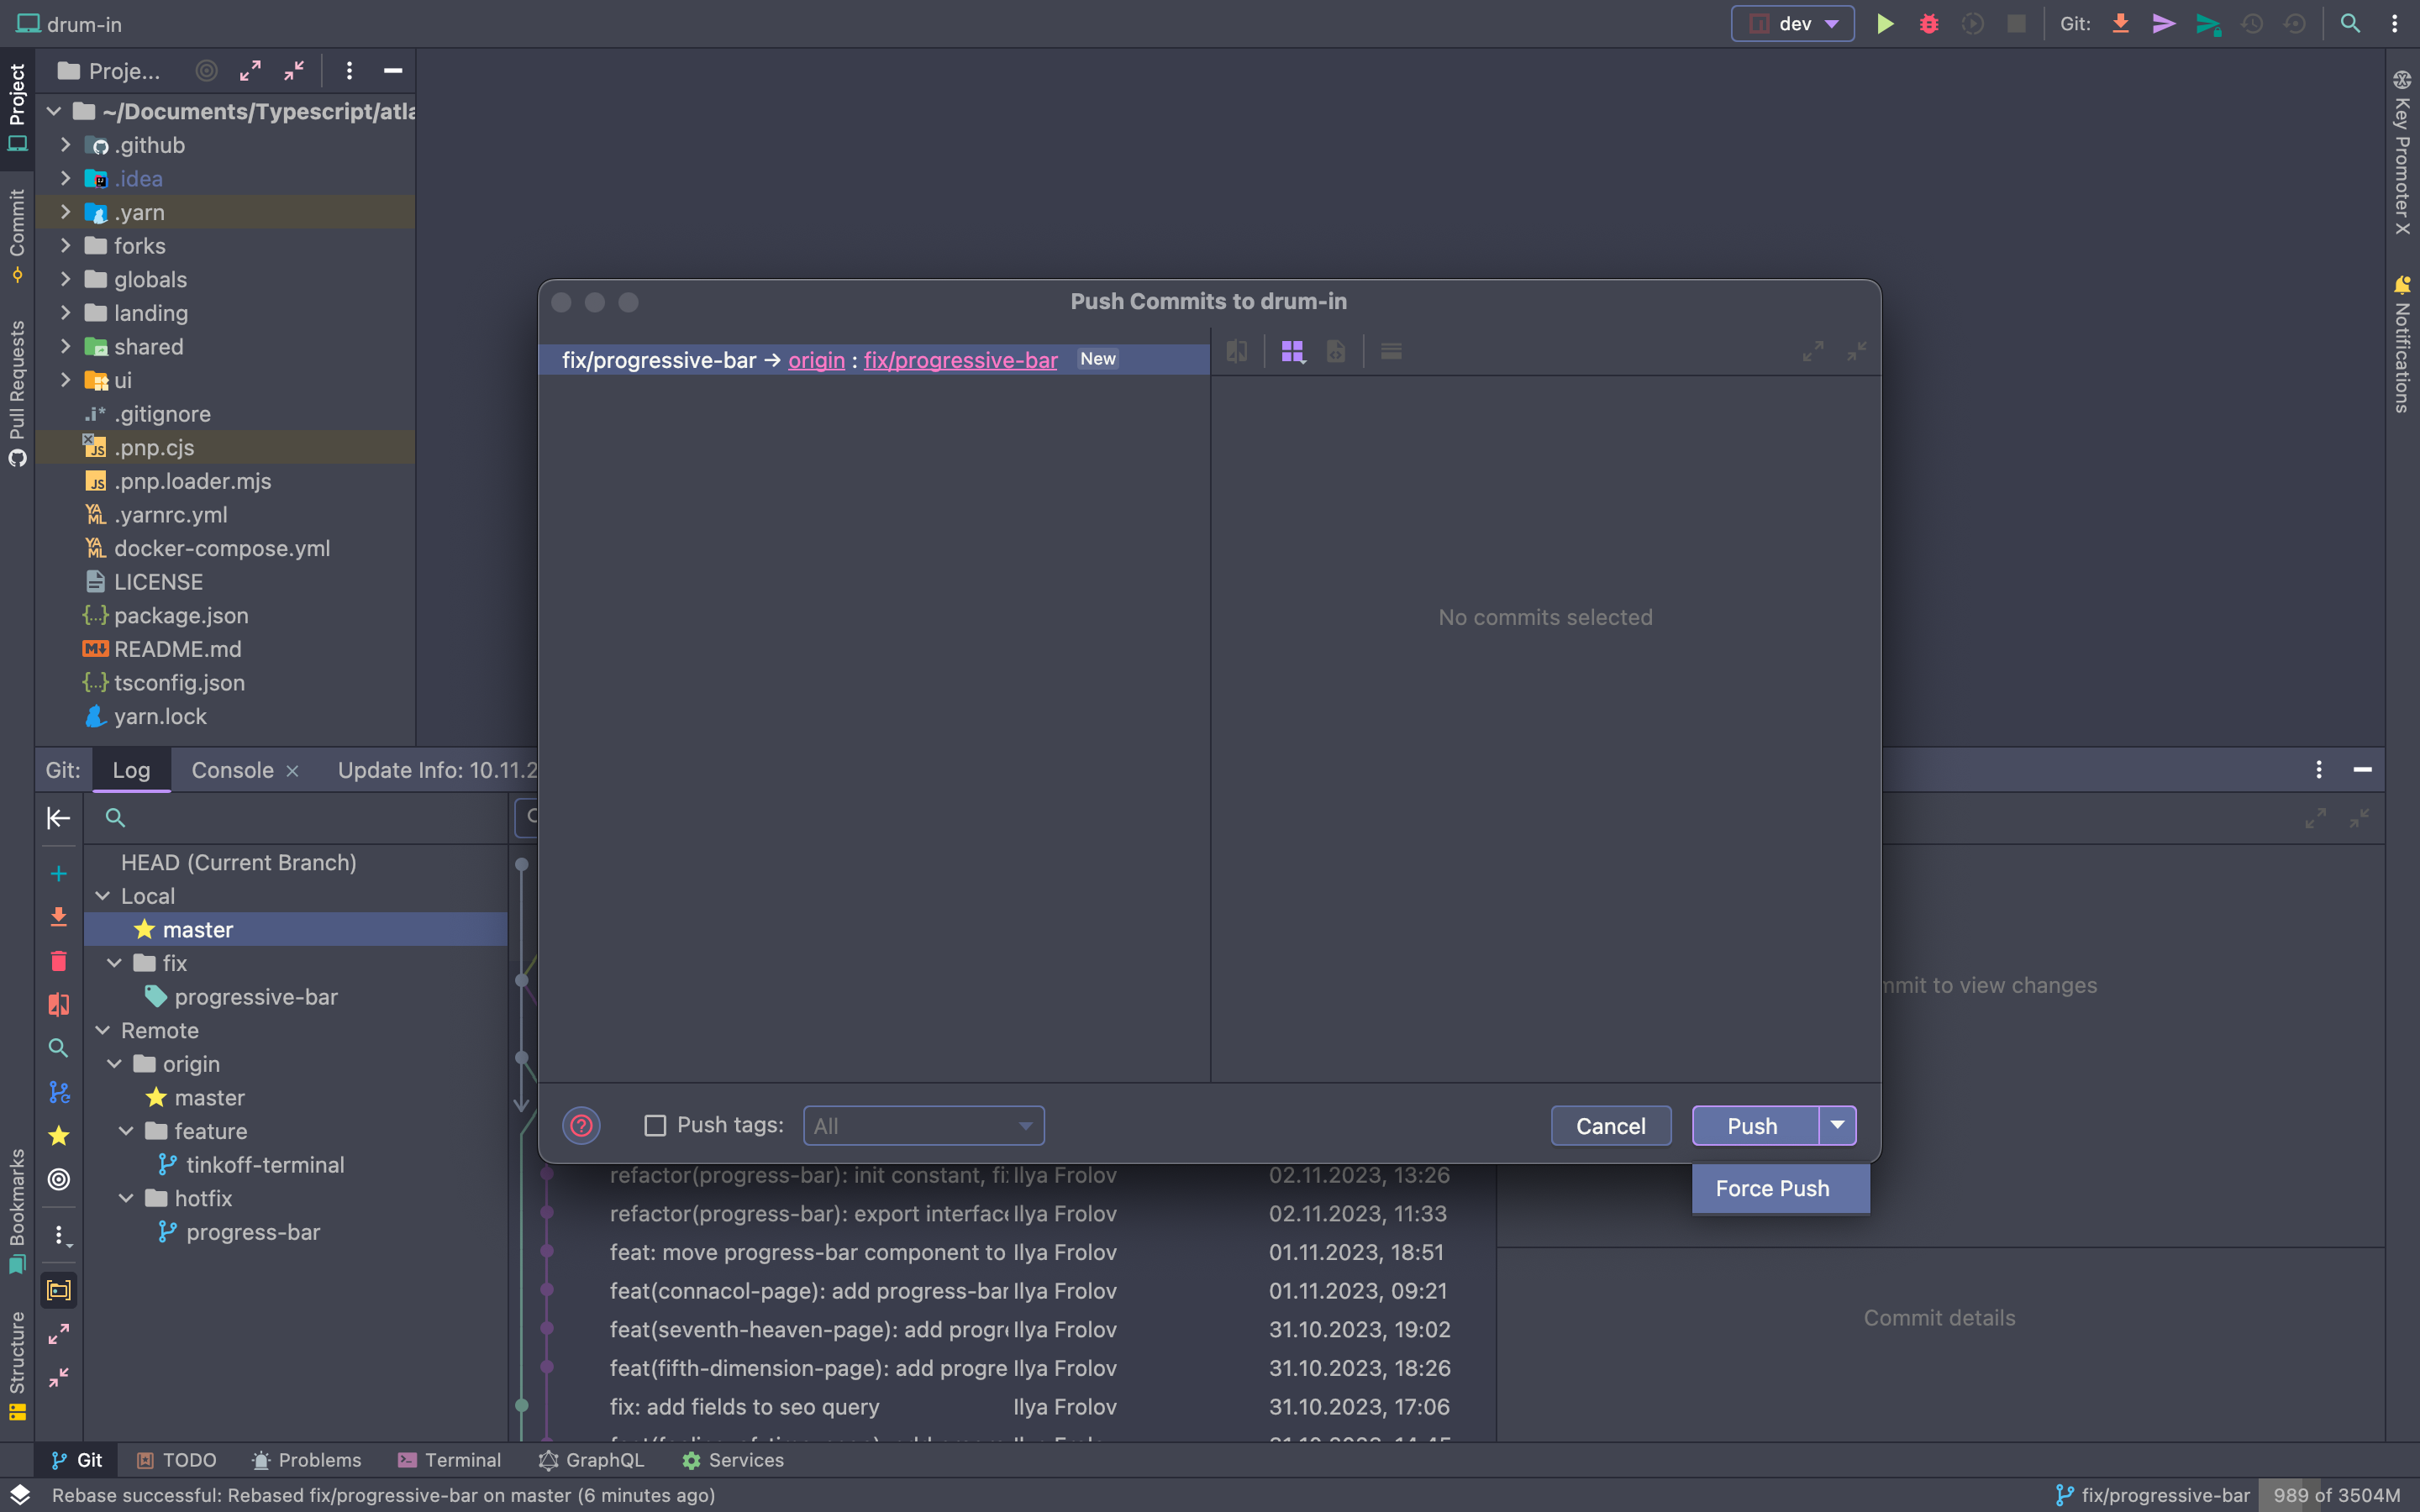
Task: Delete selected branch trash icon
Action: click(59, 961)
